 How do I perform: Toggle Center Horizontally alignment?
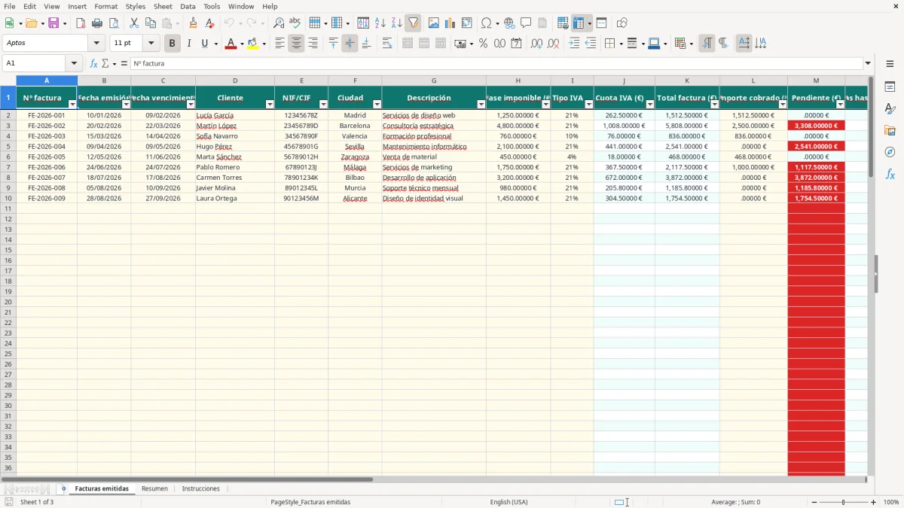(x=296, y=44)
